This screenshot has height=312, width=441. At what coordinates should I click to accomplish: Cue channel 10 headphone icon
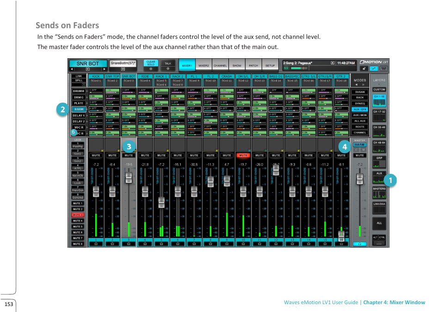[x=243, y=244]
